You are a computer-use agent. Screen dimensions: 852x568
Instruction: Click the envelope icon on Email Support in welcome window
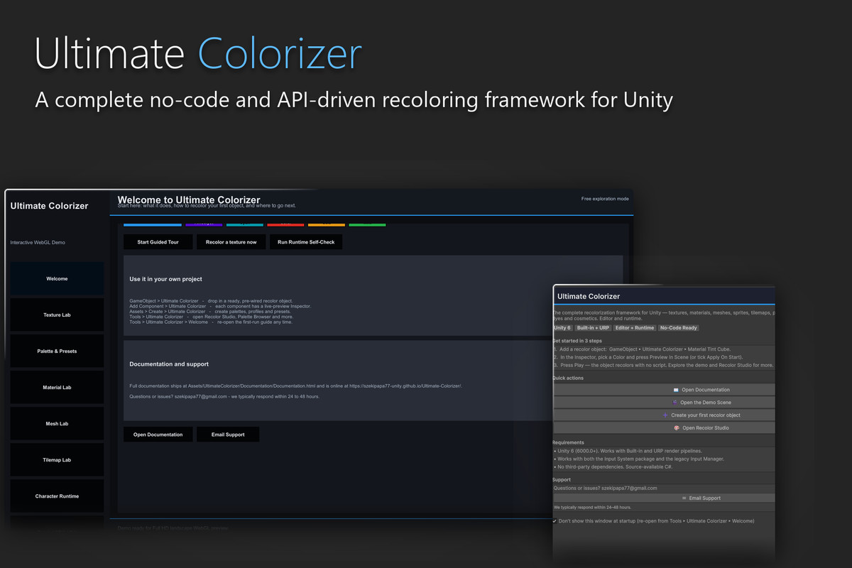click(684, 498)
